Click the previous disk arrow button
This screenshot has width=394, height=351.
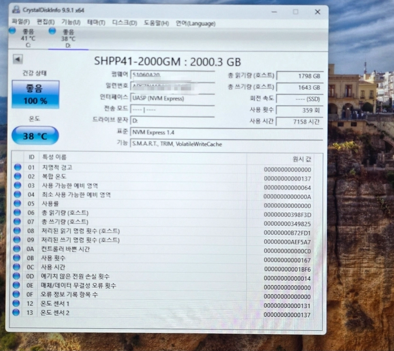(18, 59)
